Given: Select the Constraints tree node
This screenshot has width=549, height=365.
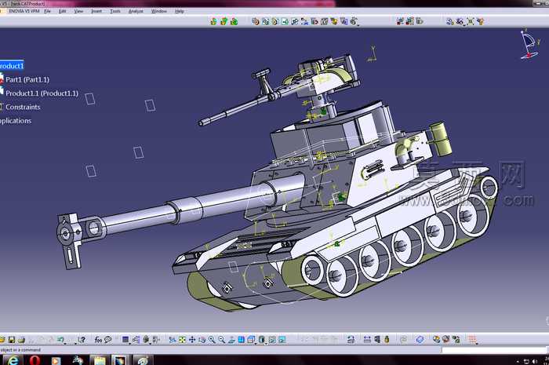Looking at the screenshot, I should [x=23, y=107].
